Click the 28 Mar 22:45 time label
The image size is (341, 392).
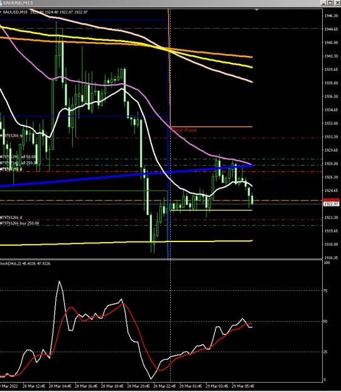[164, 386]
